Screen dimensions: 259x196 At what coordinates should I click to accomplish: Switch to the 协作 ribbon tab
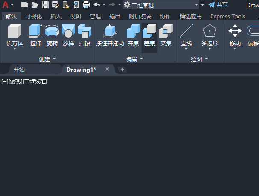click(x=165, y=16)
